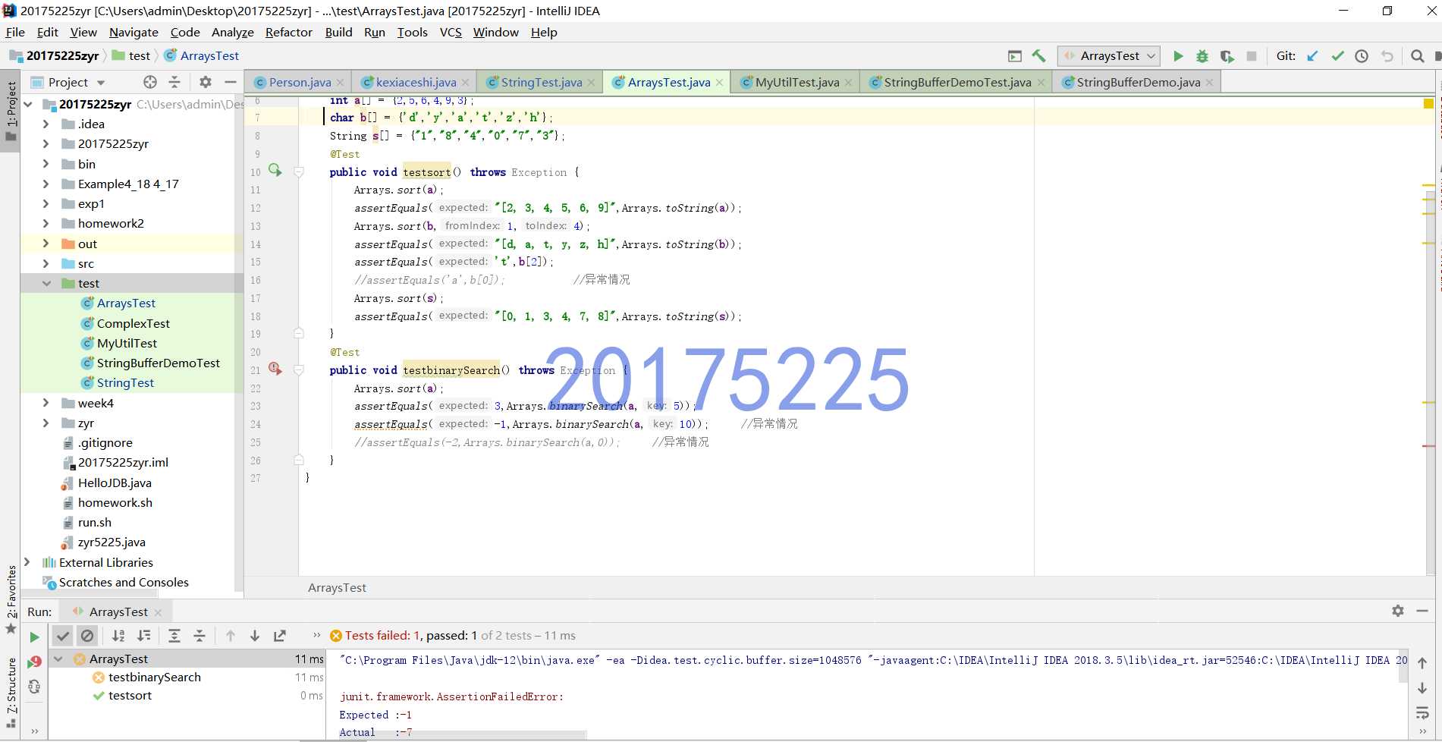Run ArraysTest with the green play button
Viewport: 1442px width, 742px height.
click(x=1178, y=56)
